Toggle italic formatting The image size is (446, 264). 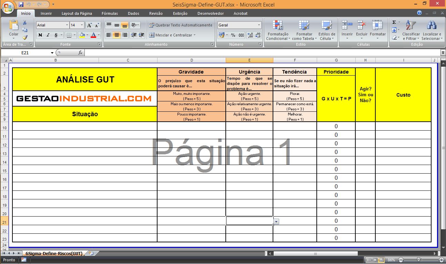(48, 35)
